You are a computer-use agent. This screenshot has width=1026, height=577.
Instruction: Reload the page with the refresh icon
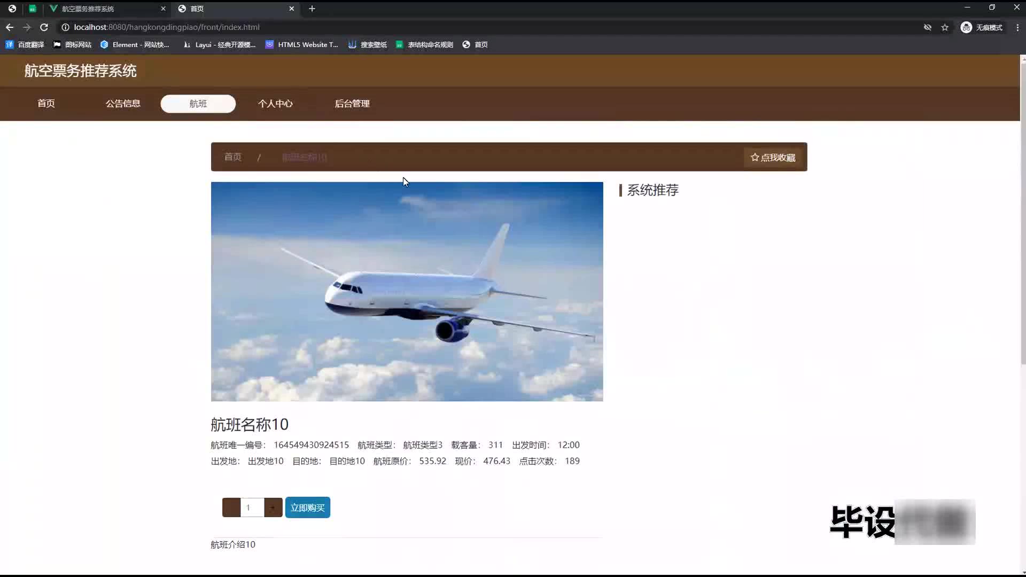44,27
